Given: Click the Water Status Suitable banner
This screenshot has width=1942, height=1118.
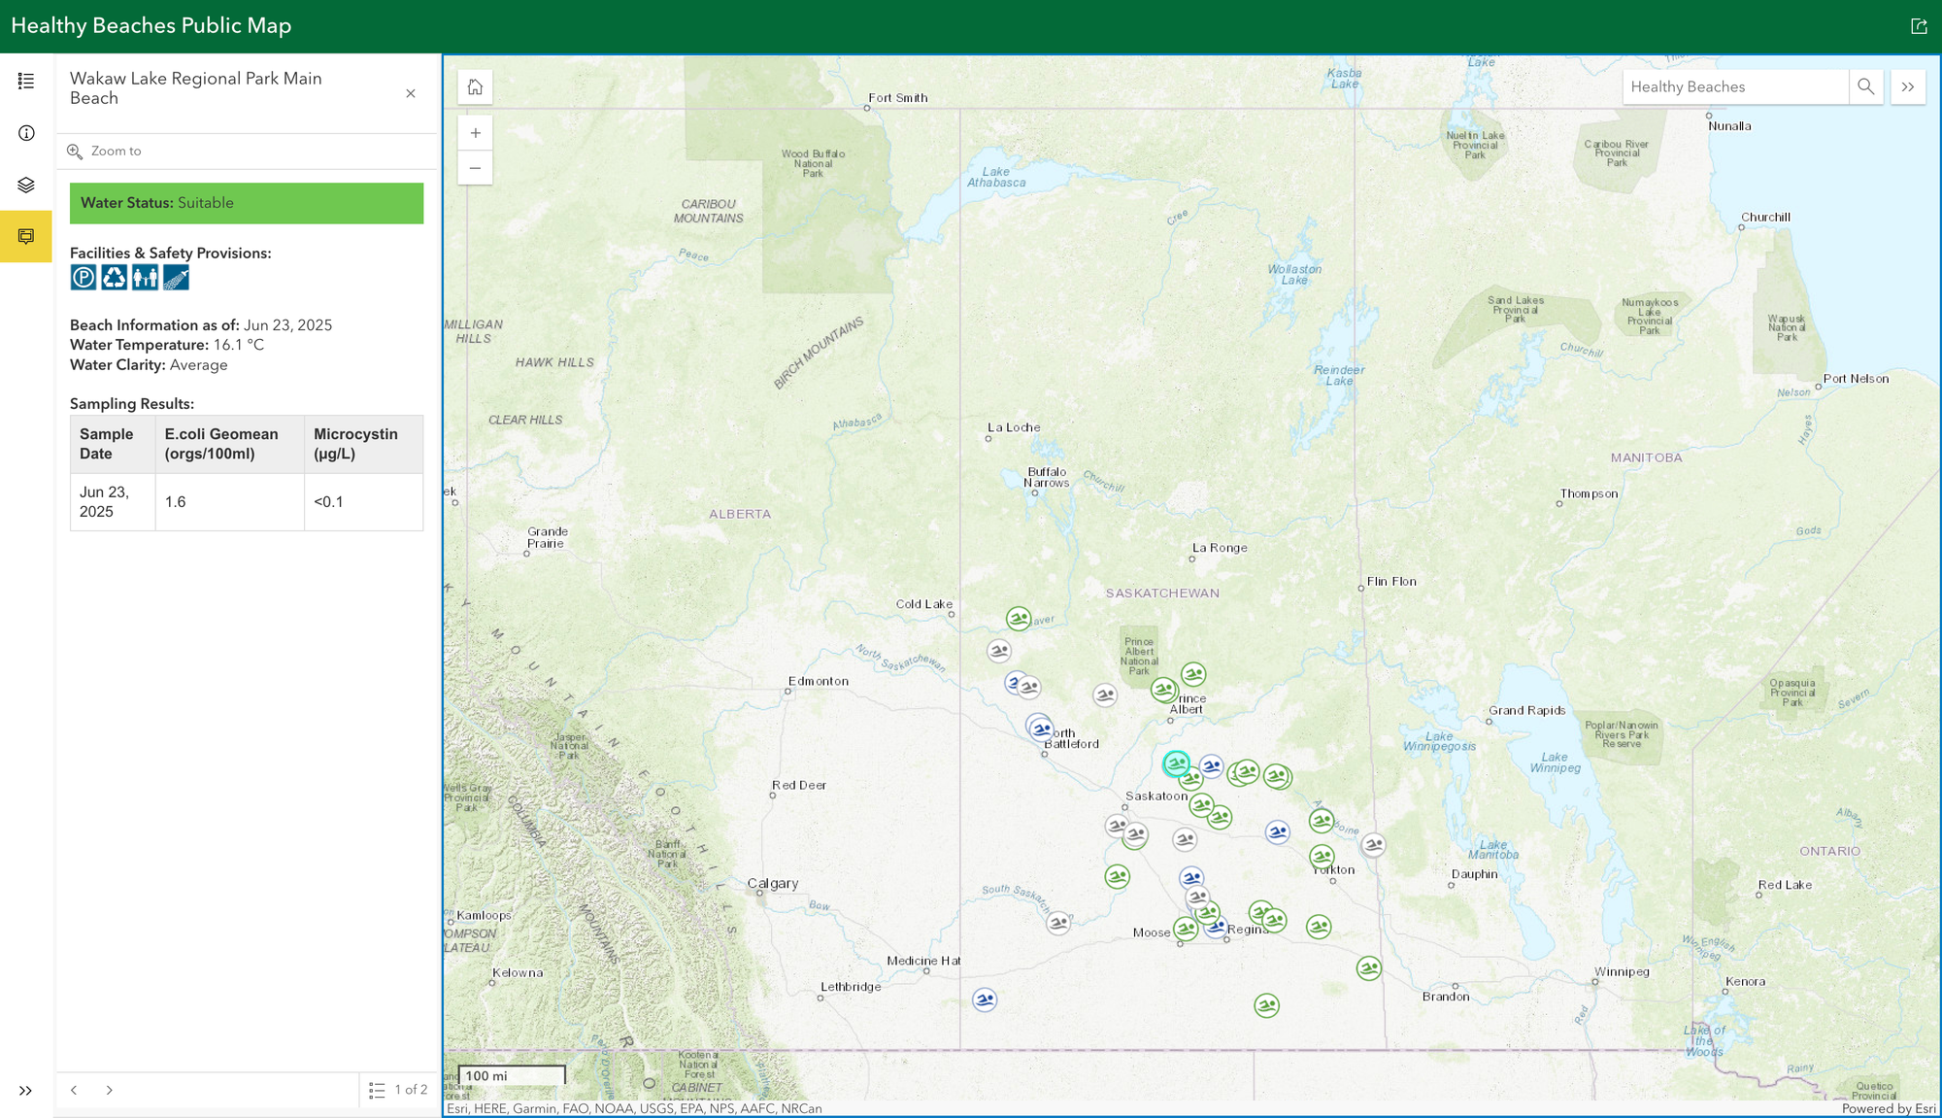Looking at the screenshot, I should point(247,203).
